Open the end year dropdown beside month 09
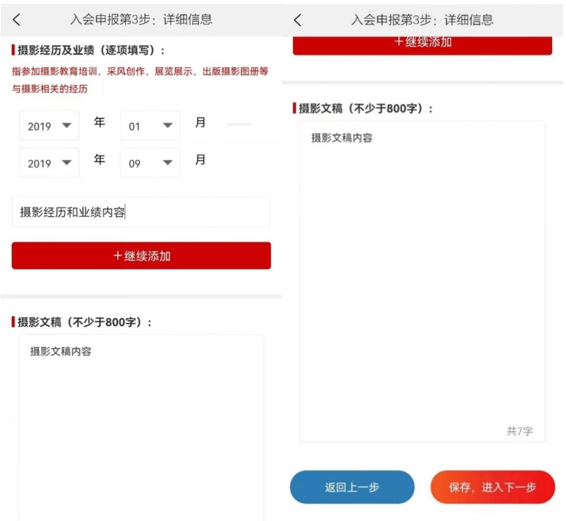This screenshot has height=521, width=566. point(49,163)
